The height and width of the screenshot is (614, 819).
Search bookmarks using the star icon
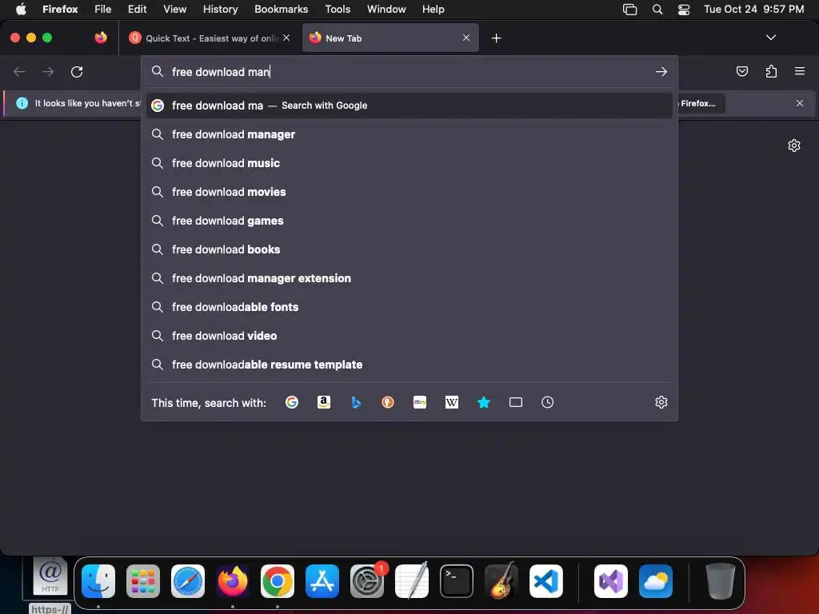pos(484,402)
